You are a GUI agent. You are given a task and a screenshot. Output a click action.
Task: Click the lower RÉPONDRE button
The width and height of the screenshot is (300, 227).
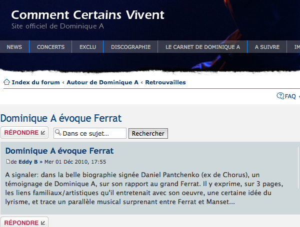[24, 222]
